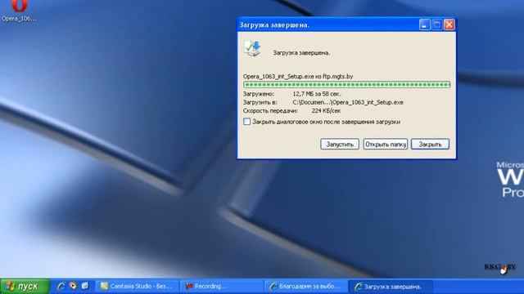
Task: Minimize the Загрузка завершена dialog
Action: pyautogui.click(x=424, y=24)
